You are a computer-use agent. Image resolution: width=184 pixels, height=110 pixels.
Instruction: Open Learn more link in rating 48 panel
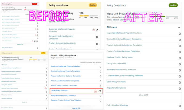pos(11,11)
